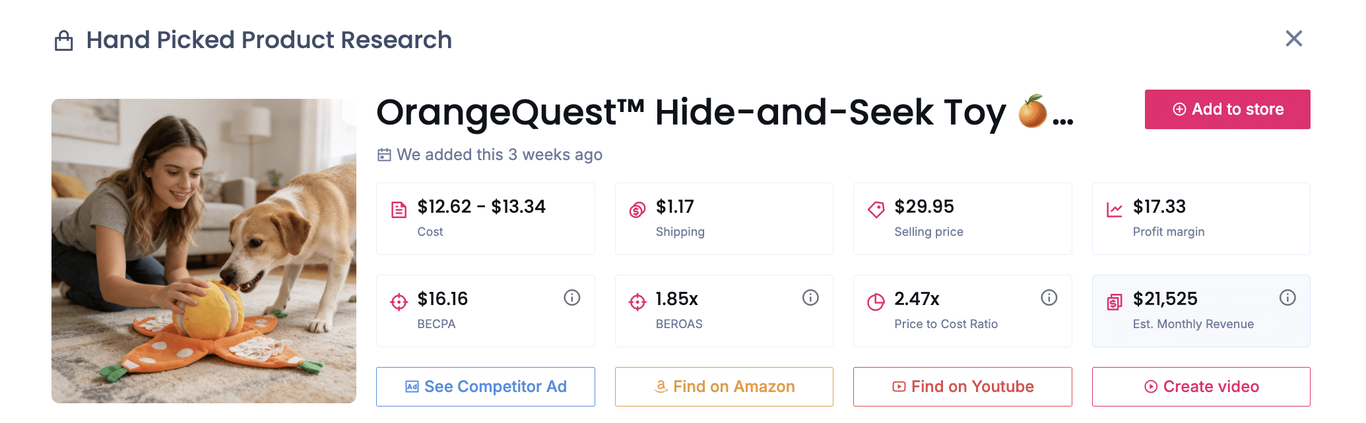
Task: Click the calendar icon beside the added date
Action: (383, 154)
